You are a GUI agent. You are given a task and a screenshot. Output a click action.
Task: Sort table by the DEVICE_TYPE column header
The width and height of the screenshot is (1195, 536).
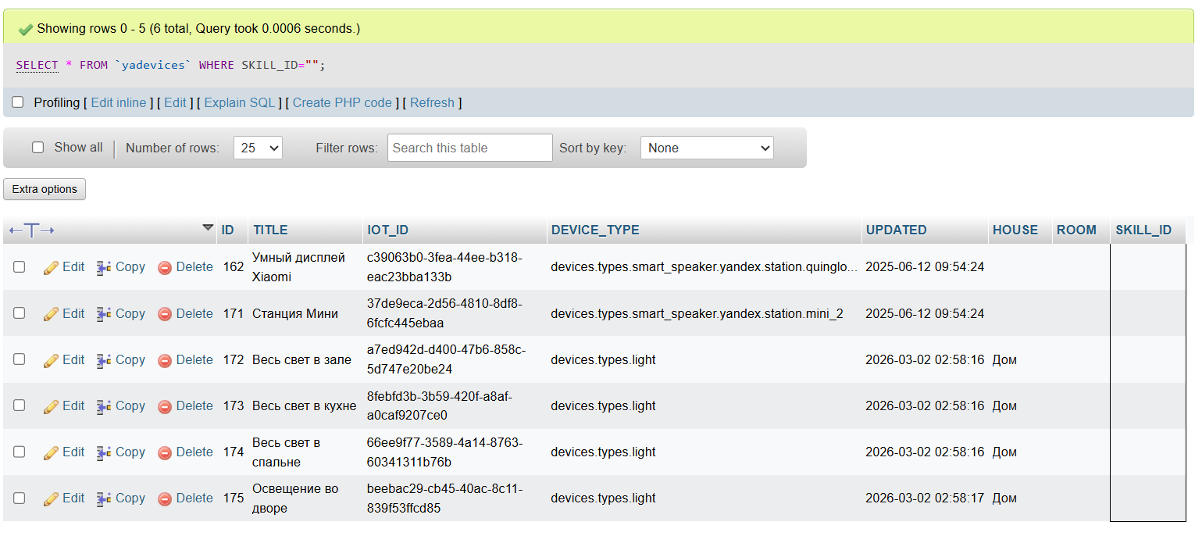tap(594, 230)
